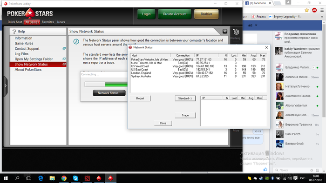The height and width of the screenshot is (183, 326).
Task: Open the Chrome menu hamburger icon
Action: click(x=322, y=10)
